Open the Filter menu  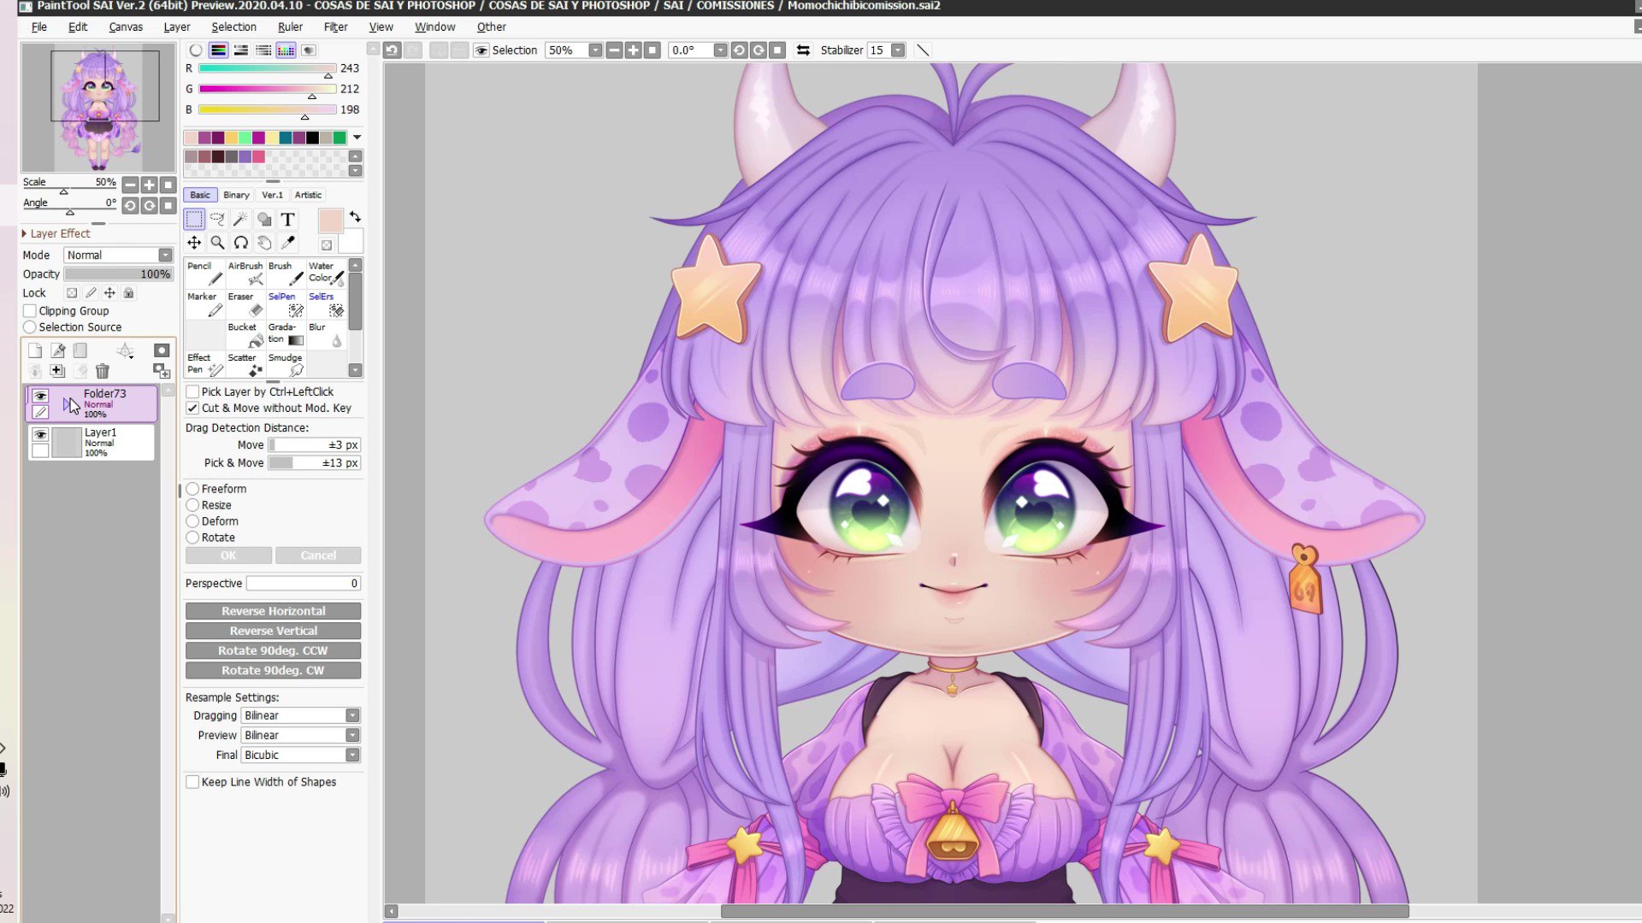click(335, 26)
